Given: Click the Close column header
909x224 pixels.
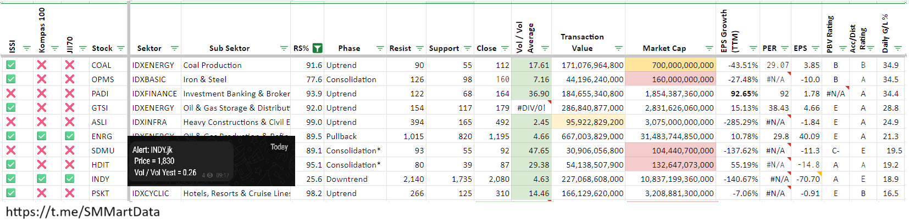Looking at the screenshot, I should pyautogui.click(x=486, y=48).
